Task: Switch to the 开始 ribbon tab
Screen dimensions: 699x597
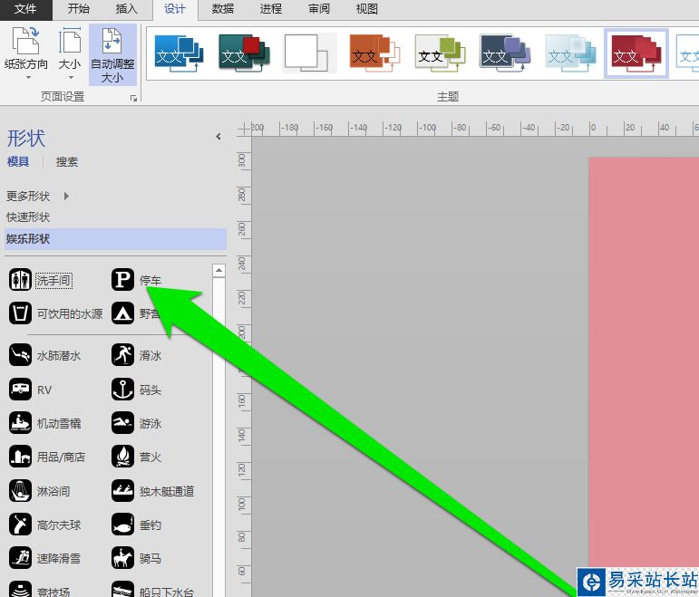Action: [79, 9]
